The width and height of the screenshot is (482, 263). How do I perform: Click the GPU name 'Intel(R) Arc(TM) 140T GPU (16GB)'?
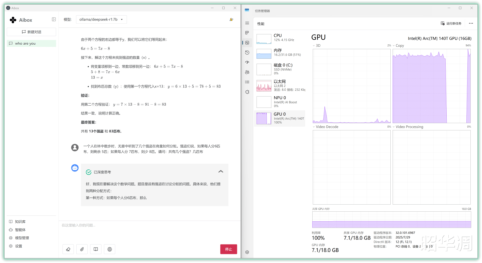(440, 38)
